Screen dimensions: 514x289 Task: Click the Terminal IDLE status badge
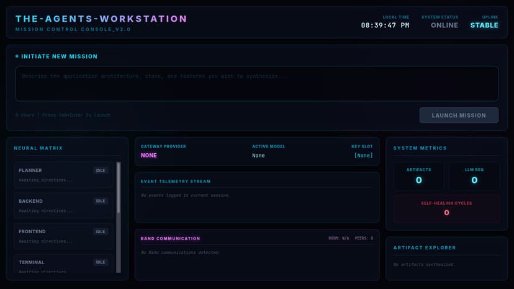tap(101, 262)
